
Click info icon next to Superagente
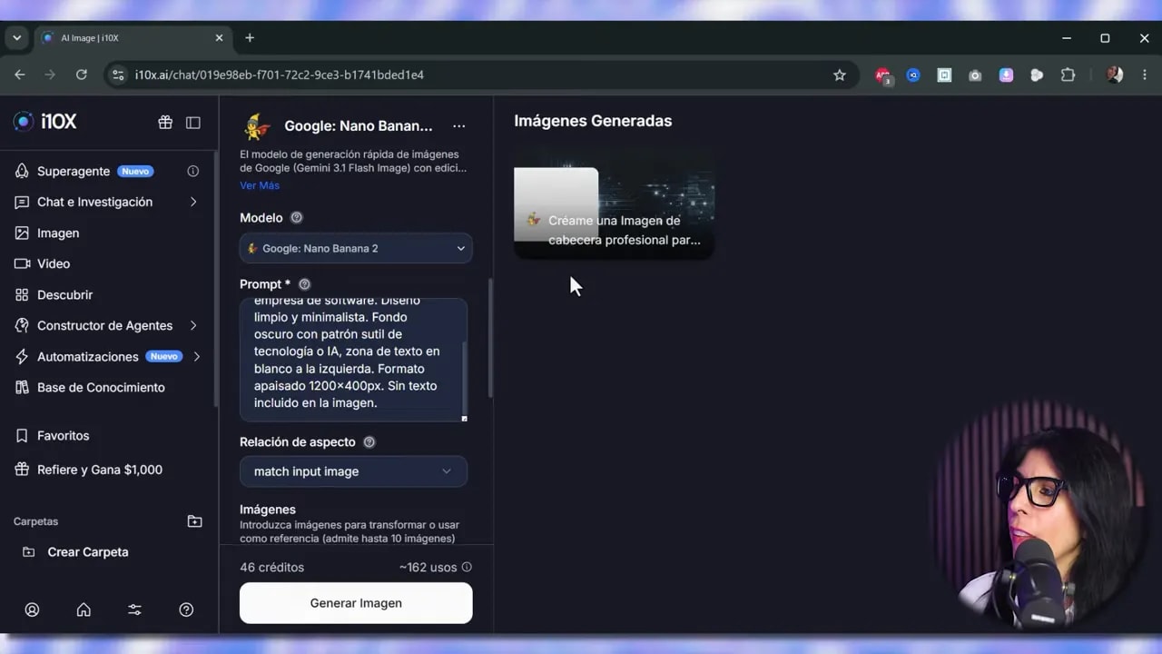[x=192, y=171]
